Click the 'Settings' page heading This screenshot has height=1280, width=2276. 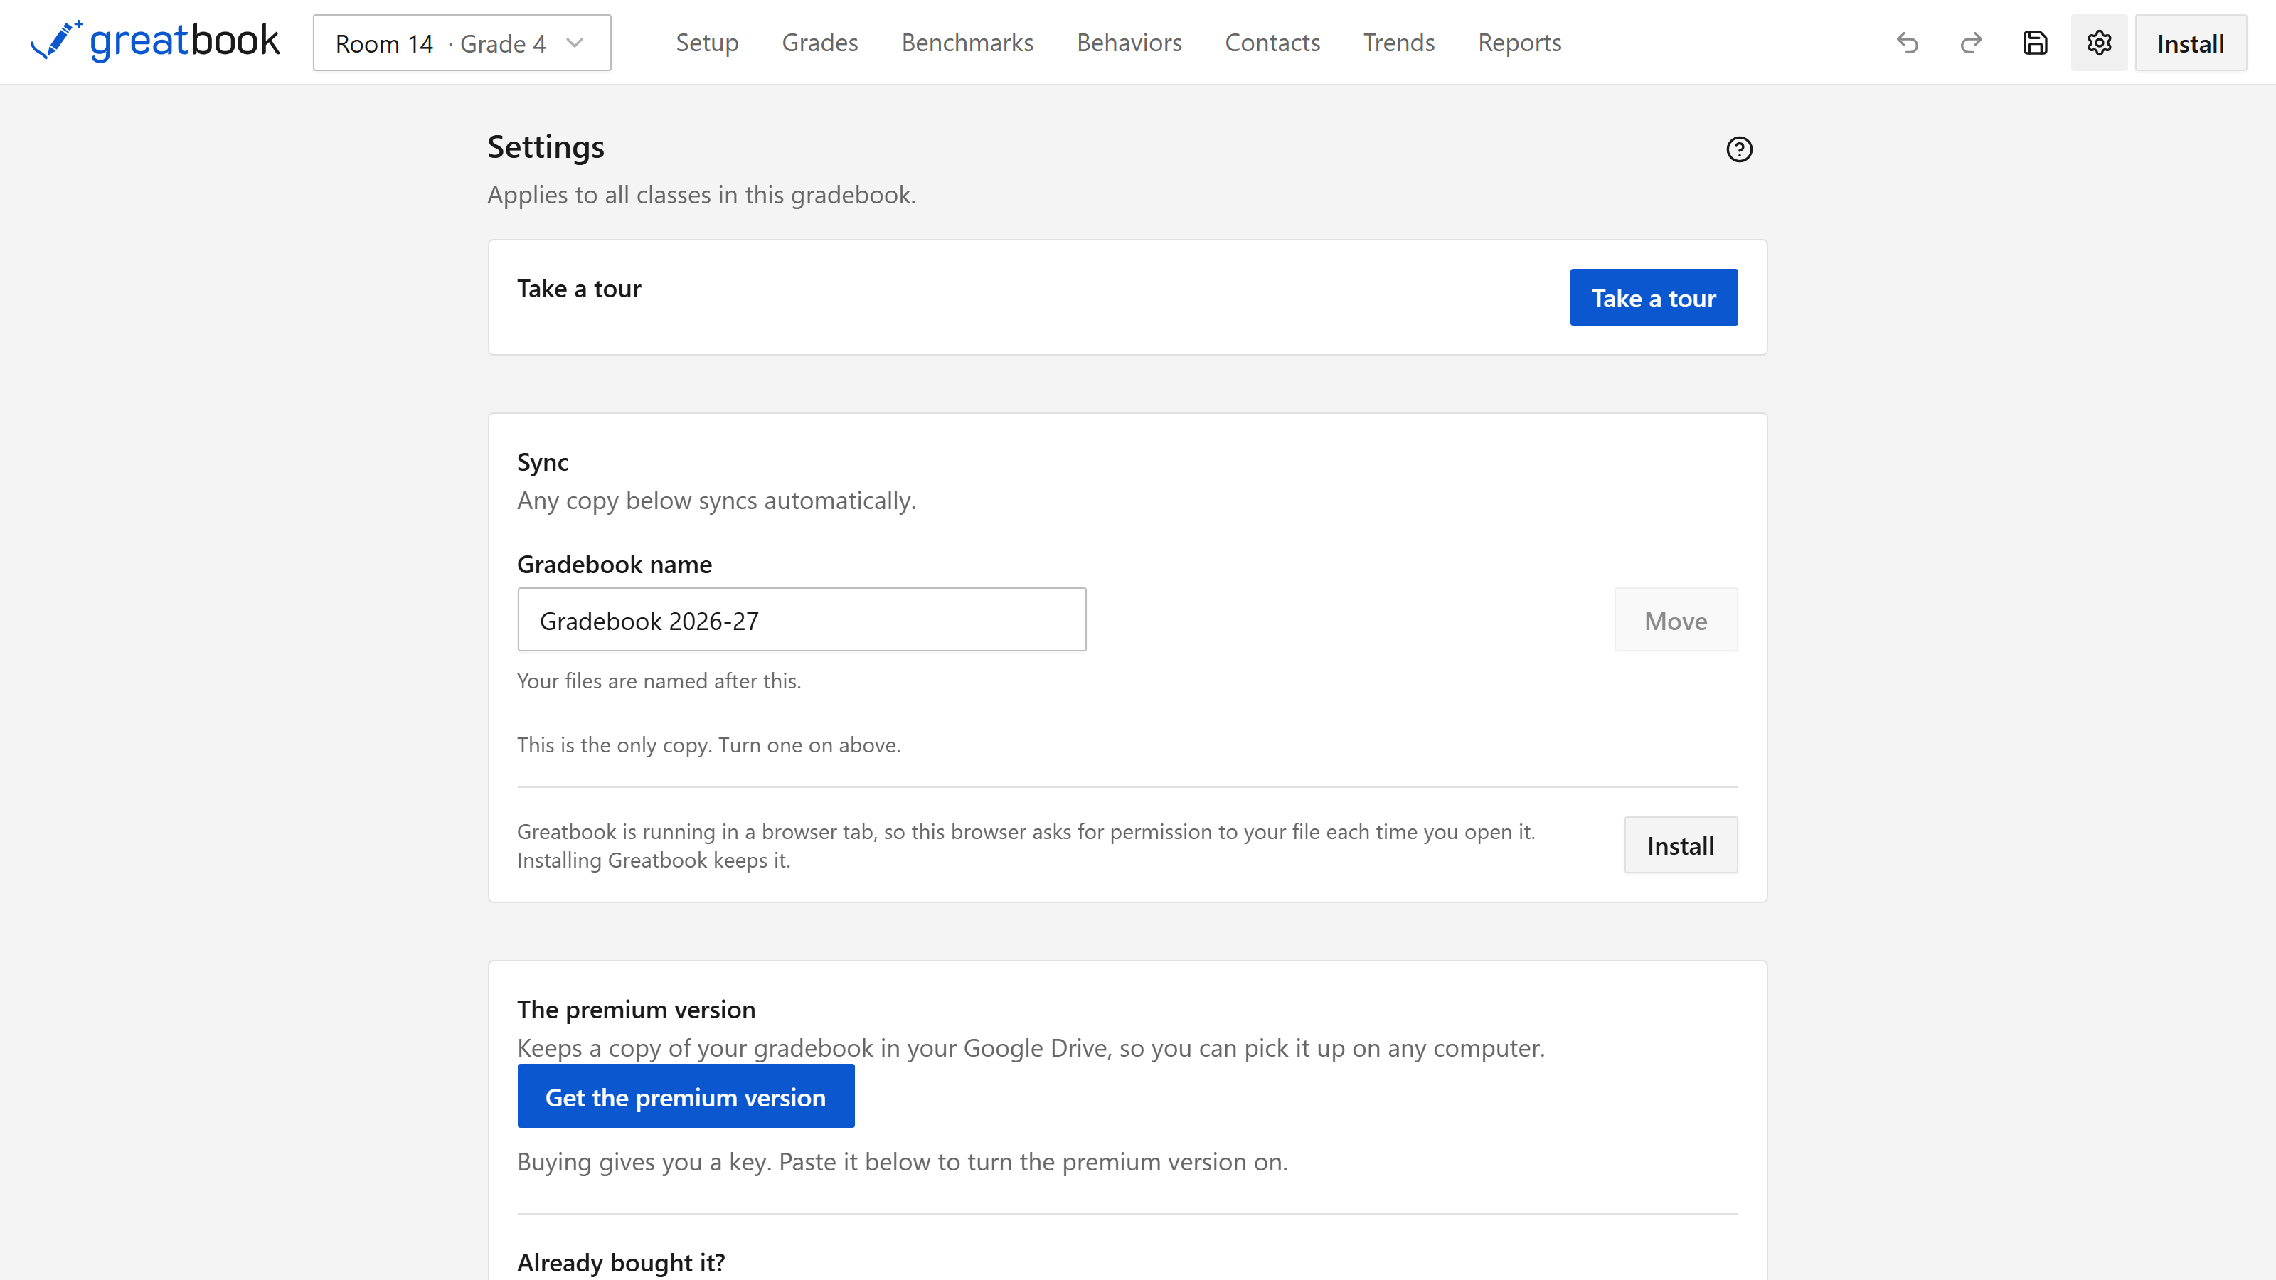[546, 146]
